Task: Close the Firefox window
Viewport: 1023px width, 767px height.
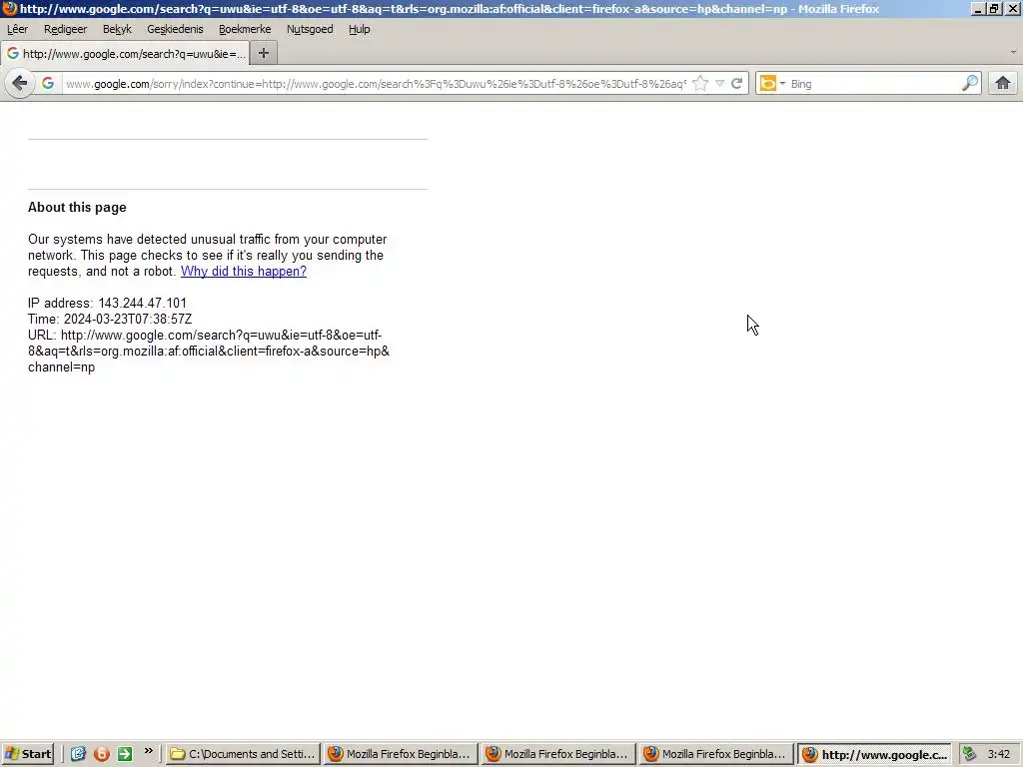Action: click(1013, 8)
